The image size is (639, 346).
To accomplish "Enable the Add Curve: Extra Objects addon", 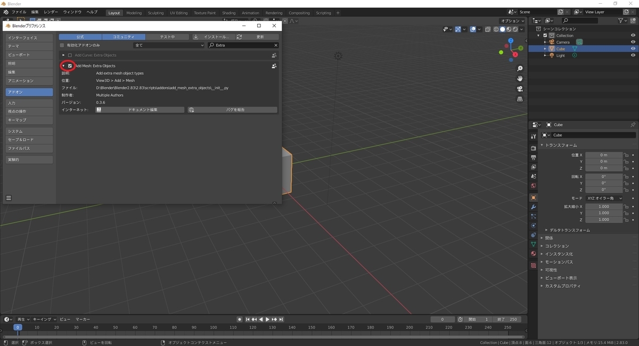I will tap(70, 55).
